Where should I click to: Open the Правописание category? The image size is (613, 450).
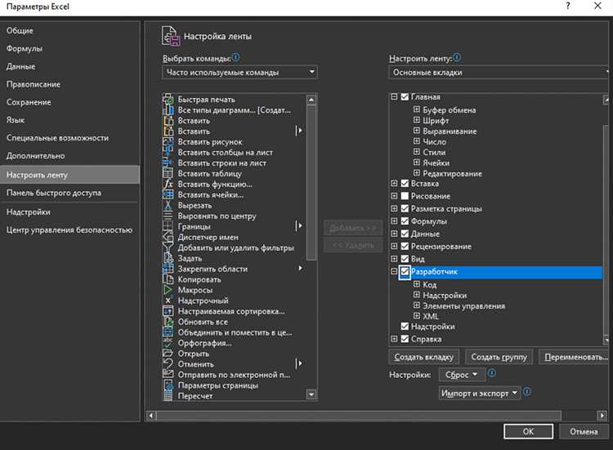(x=70, y=84)
